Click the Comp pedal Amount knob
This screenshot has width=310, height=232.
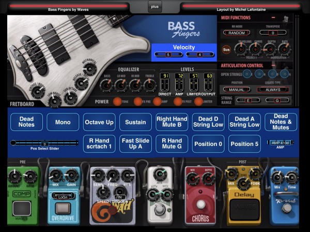[x=15, y=176]
